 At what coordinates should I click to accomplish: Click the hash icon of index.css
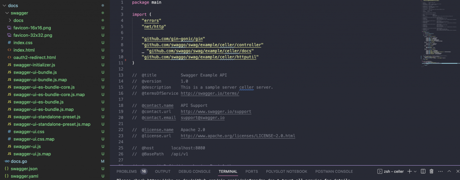9,43
